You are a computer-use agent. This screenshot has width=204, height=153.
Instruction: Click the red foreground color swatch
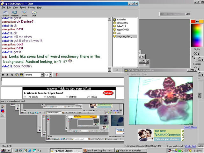193,21
